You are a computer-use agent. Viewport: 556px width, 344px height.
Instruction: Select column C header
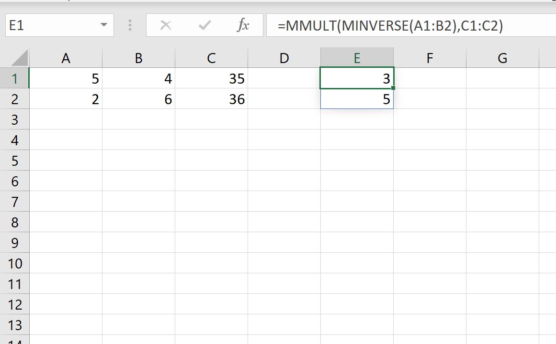point(211,58)
